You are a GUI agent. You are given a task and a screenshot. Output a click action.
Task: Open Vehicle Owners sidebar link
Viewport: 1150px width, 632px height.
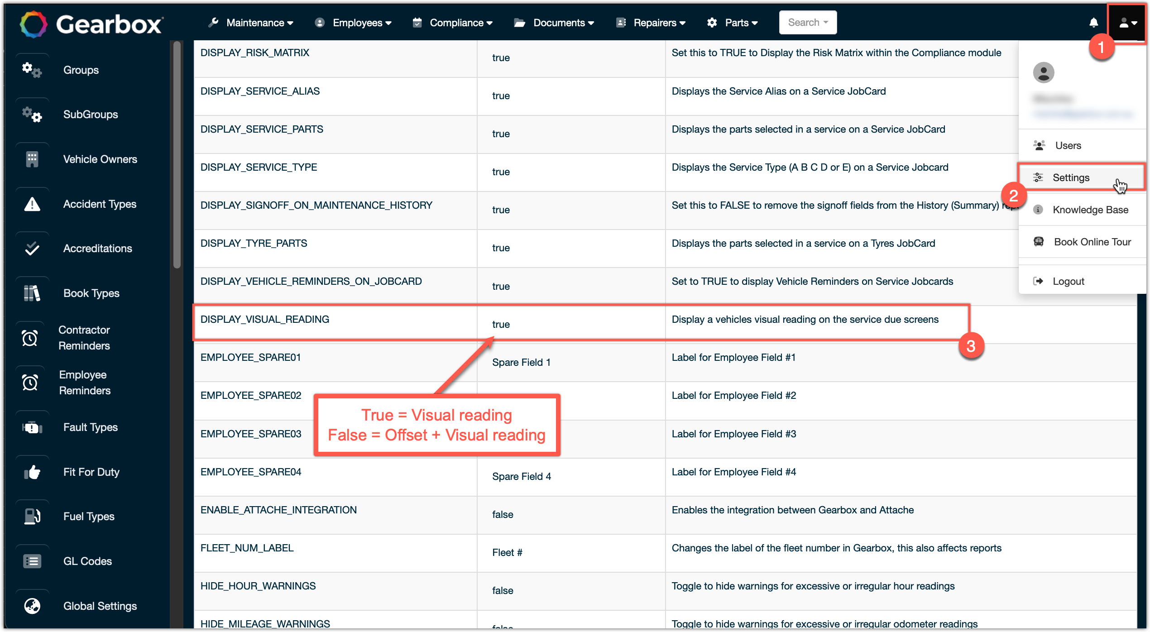[x=100, y=159]
